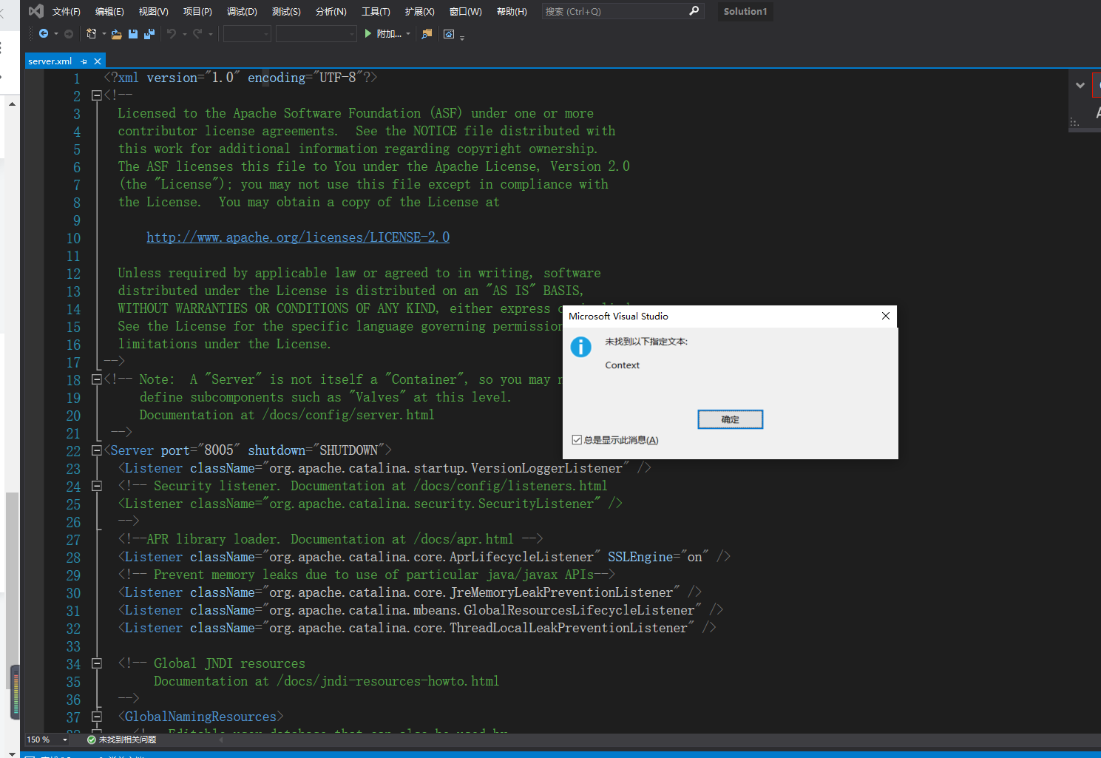This screenshot has width=1101, height=758.
Task: Click the New Project toolbar icon
Action: coord(91,33)
